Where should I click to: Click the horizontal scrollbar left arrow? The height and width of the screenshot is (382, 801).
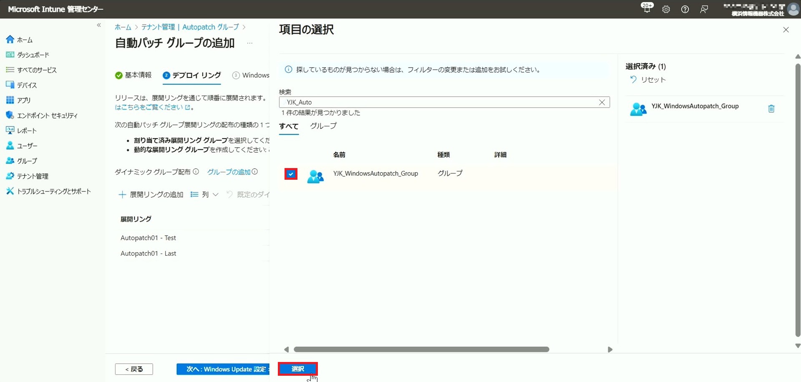click(286, 349)
